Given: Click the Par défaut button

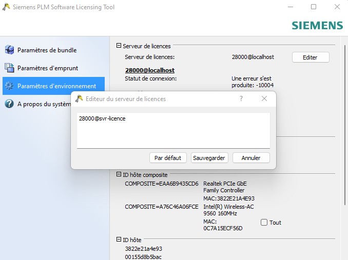Looking at the screenshot, I should 168,158.
